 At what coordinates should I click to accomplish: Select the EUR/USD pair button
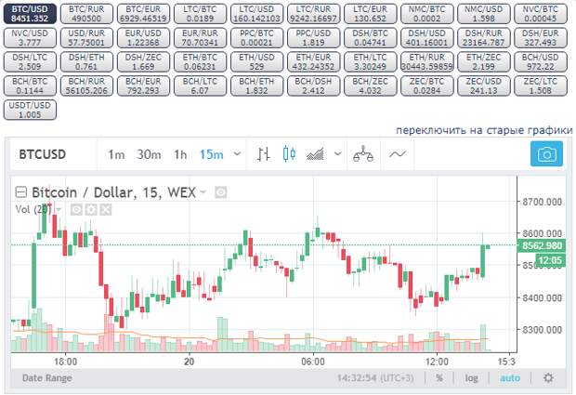144,38
